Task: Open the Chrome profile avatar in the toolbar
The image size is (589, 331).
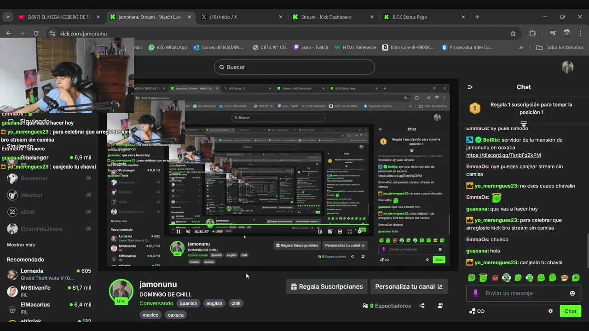Action: point(567,34)
